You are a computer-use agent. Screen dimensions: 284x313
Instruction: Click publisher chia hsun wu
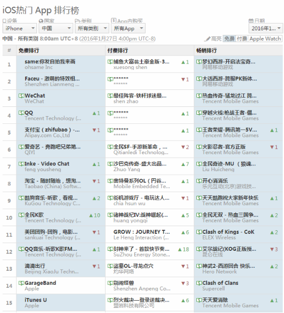pos(129,204)
